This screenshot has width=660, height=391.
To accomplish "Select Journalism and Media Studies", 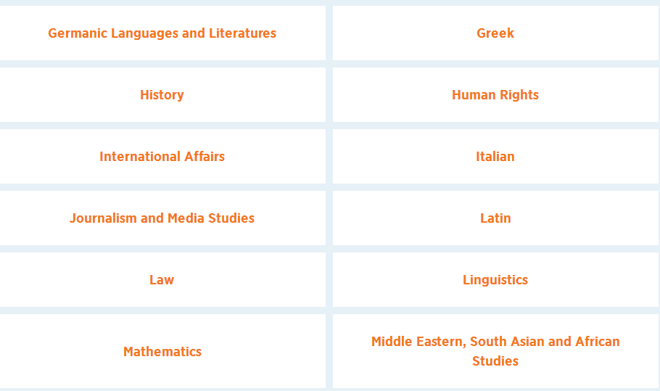I will pos(162,218).
